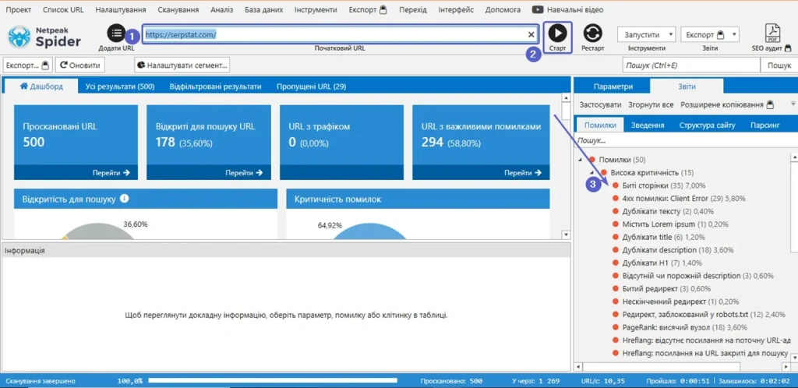Clear the URL field with the X icon
The height and width of the screenshot is (388, 798).
(x=531, y=34)
